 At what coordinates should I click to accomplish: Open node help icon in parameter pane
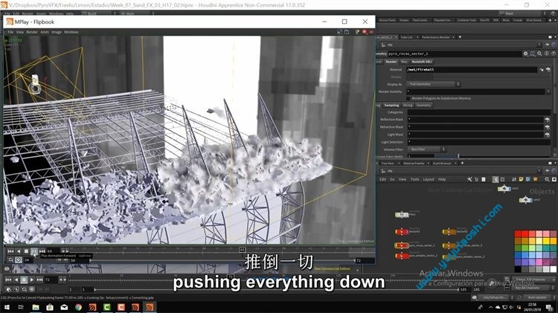(554, 54)
